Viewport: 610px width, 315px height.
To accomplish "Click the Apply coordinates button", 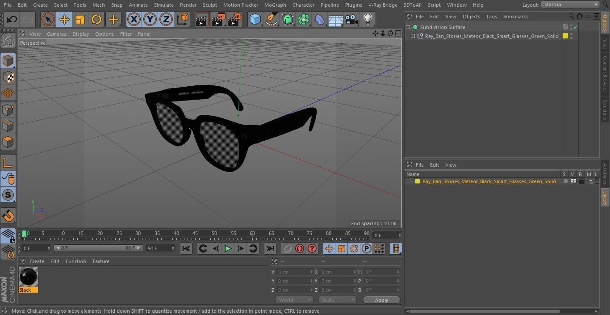I will coord(381,300).
